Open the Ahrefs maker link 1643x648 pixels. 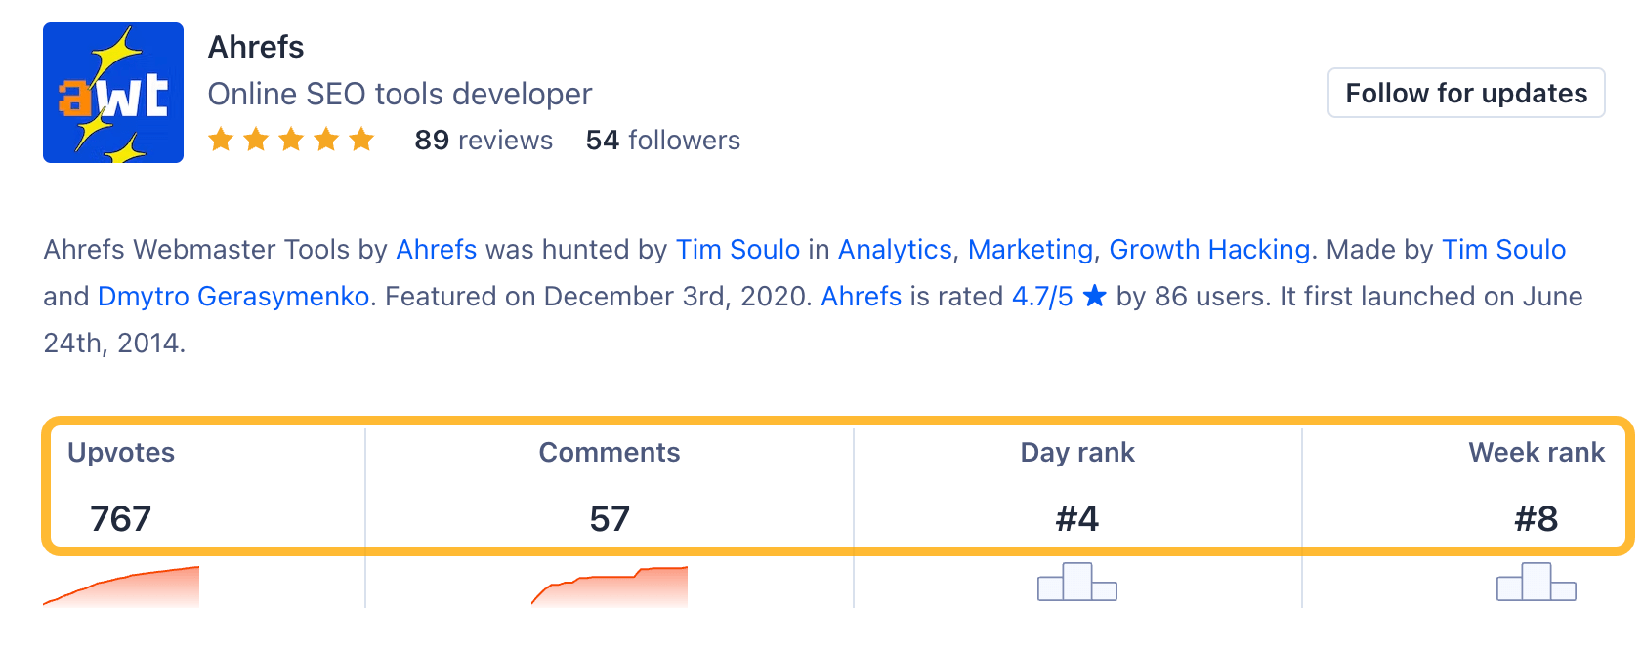(x=435, y=250)
